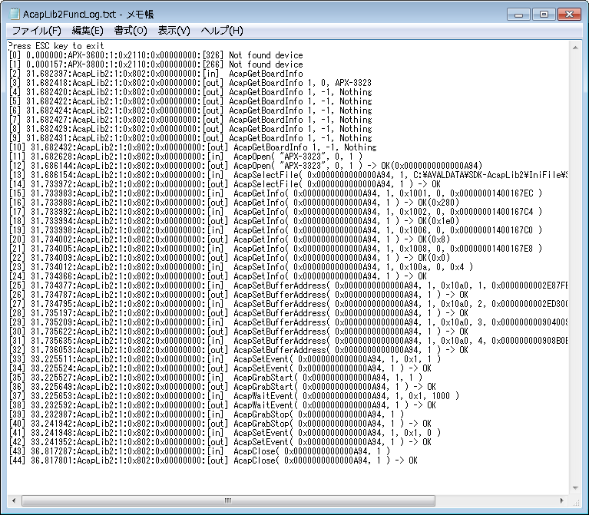Click '-> OK' on line [42]
This screenshot has width=589, height=515.
[420, 441]
